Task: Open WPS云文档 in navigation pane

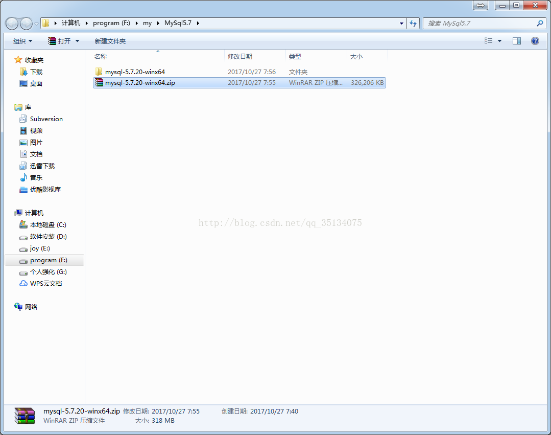Action: [x=46, y=283]
